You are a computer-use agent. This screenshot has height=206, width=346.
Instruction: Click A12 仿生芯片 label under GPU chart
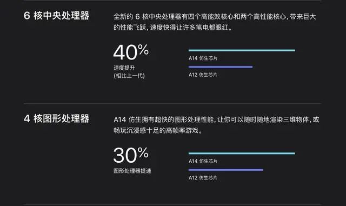pos(203,178)
